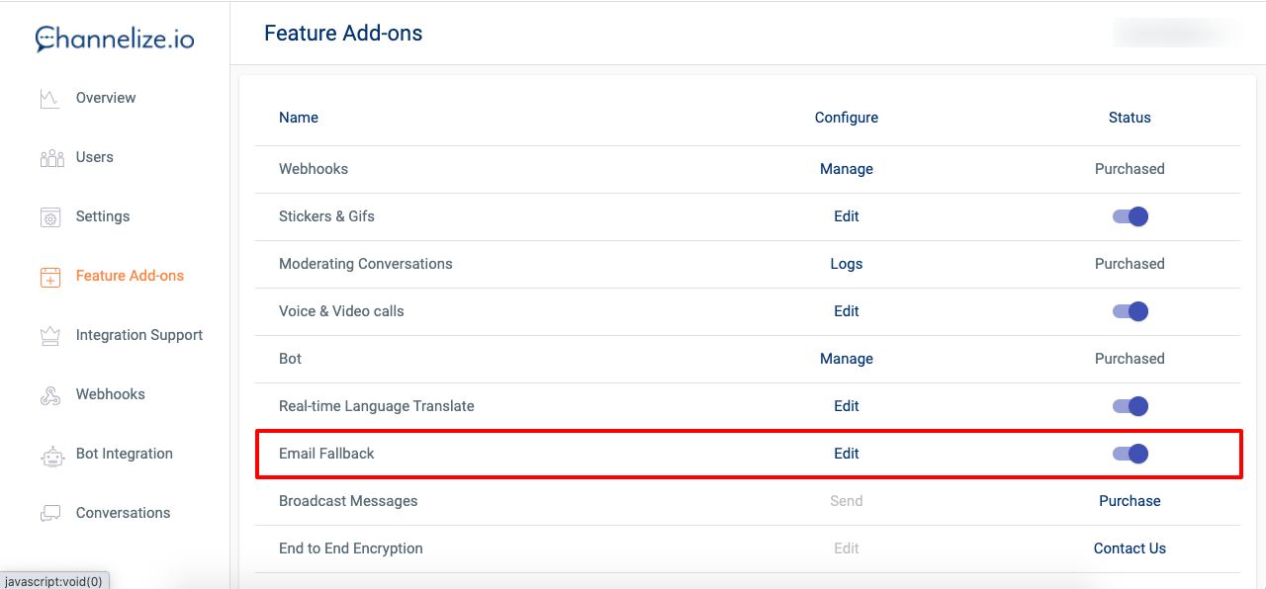Click the Conversations chat bubbles icon
The width and height of the screenshot is (1266, 589).
click(50, 514)
